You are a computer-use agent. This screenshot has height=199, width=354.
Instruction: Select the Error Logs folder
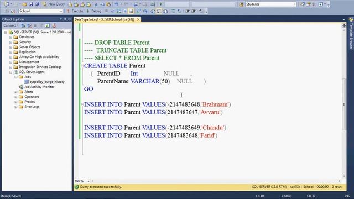[x=32, y=107]
